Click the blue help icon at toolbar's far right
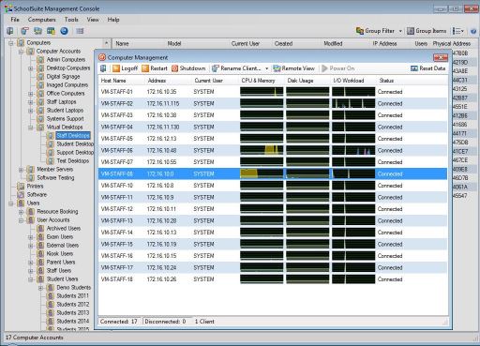Viewport: 480px width, 346px height. 473,31
